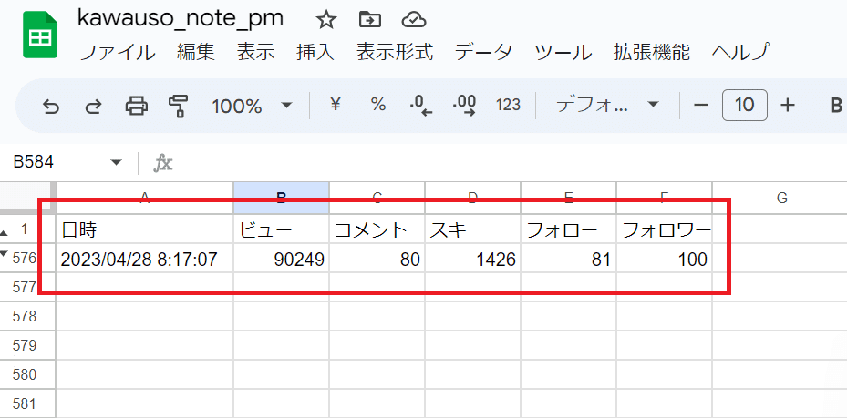Select the フォロー header cell

click(568, 230)
